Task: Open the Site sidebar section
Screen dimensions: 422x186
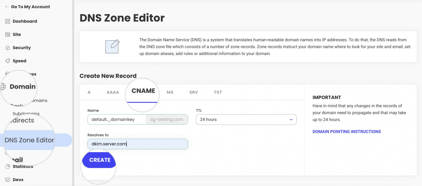Action: (x=17, y=34)
